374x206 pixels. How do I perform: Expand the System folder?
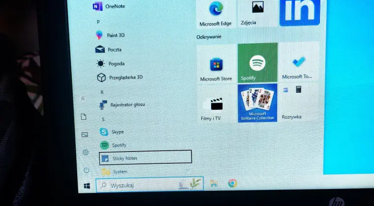(145, 171)
